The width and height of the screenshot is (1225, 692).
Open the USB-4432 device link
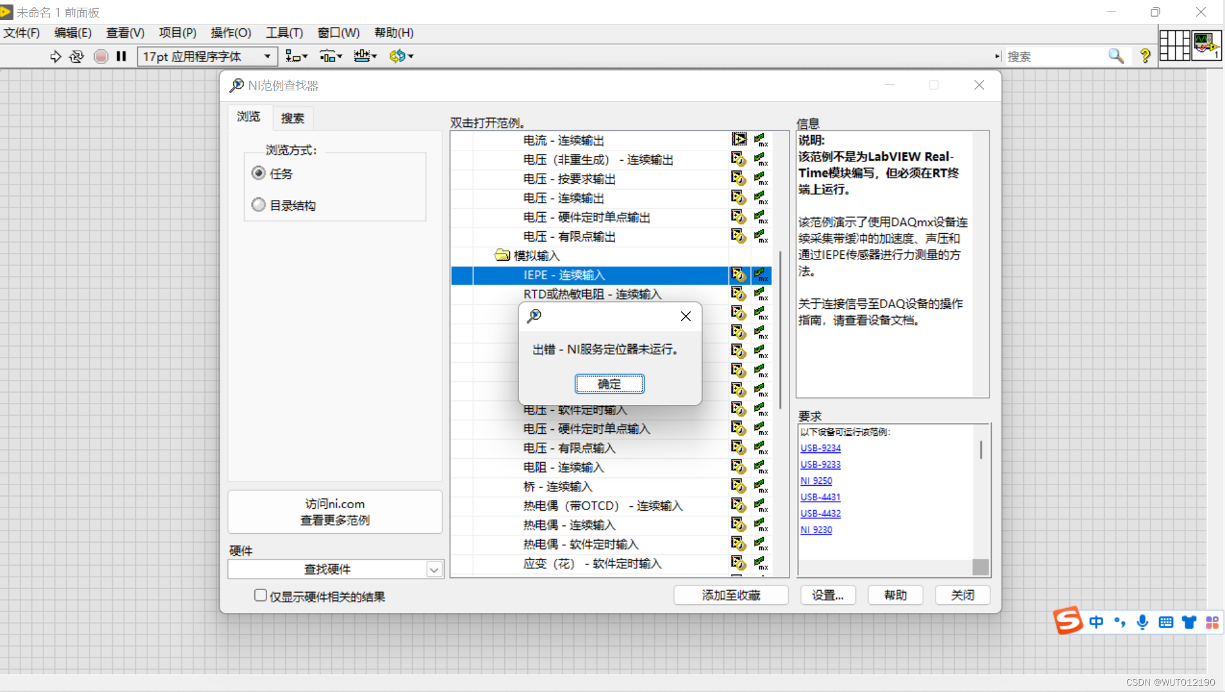(x=820, y=513)
